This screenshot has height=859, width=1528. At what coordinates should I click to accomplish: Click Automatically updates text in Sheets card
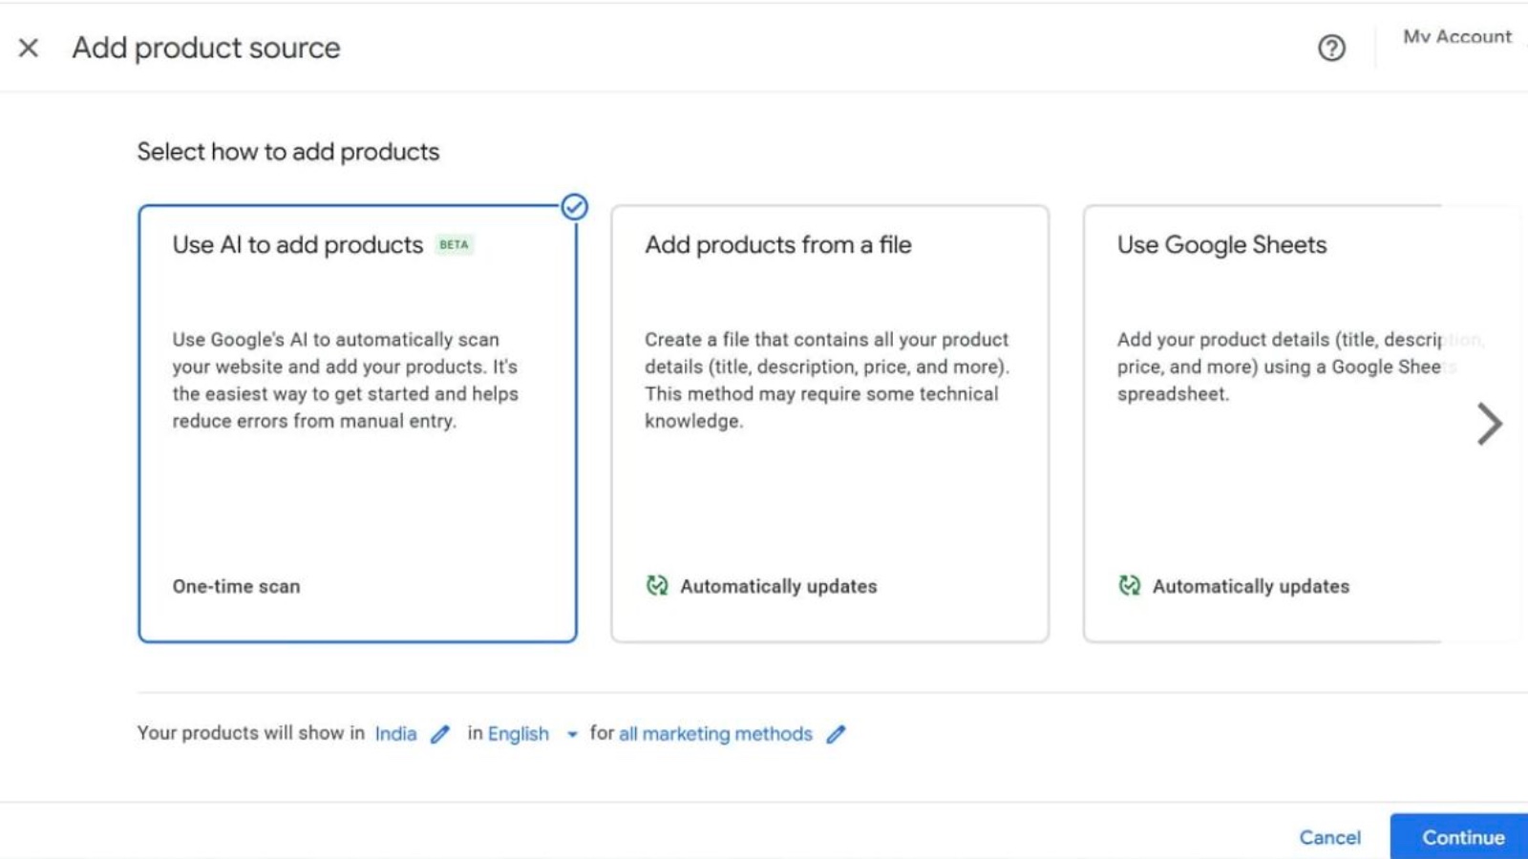coord(1251,586)
